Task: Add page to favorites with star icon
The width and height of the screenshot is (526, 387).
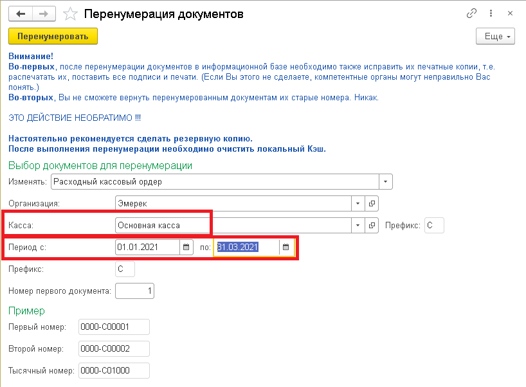Action: (72, 14)
